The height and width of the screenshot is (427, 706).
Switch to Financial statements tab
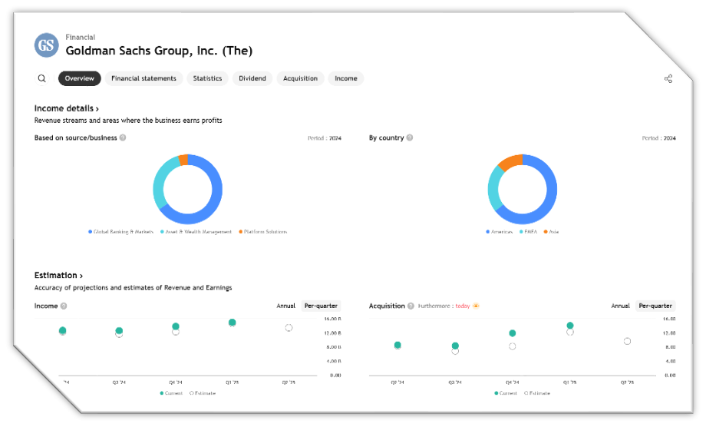[x=144, y=78]
